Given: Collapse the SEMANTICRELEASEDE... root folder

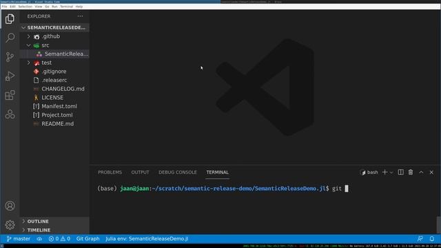Looking at the screenshot, I should (54, 28).
